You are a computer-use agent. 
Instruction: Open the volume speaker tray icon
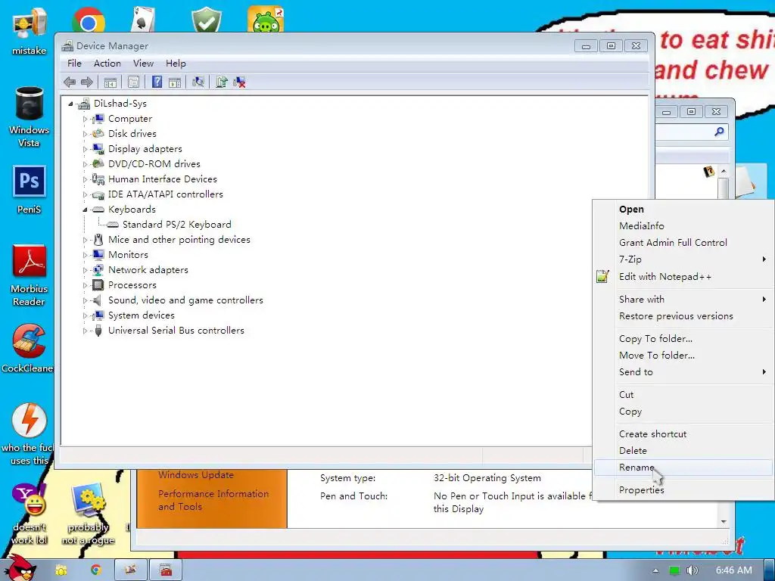[693, 570]
